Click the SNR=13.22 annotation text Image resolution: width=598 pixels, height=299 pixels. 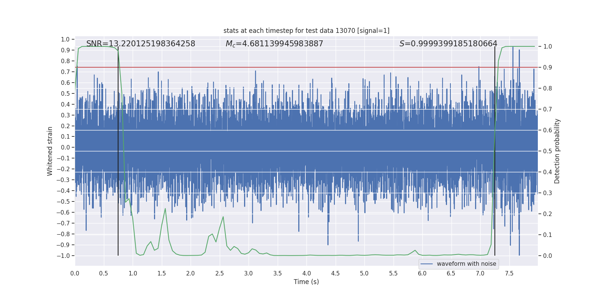(x=141, y=44)
